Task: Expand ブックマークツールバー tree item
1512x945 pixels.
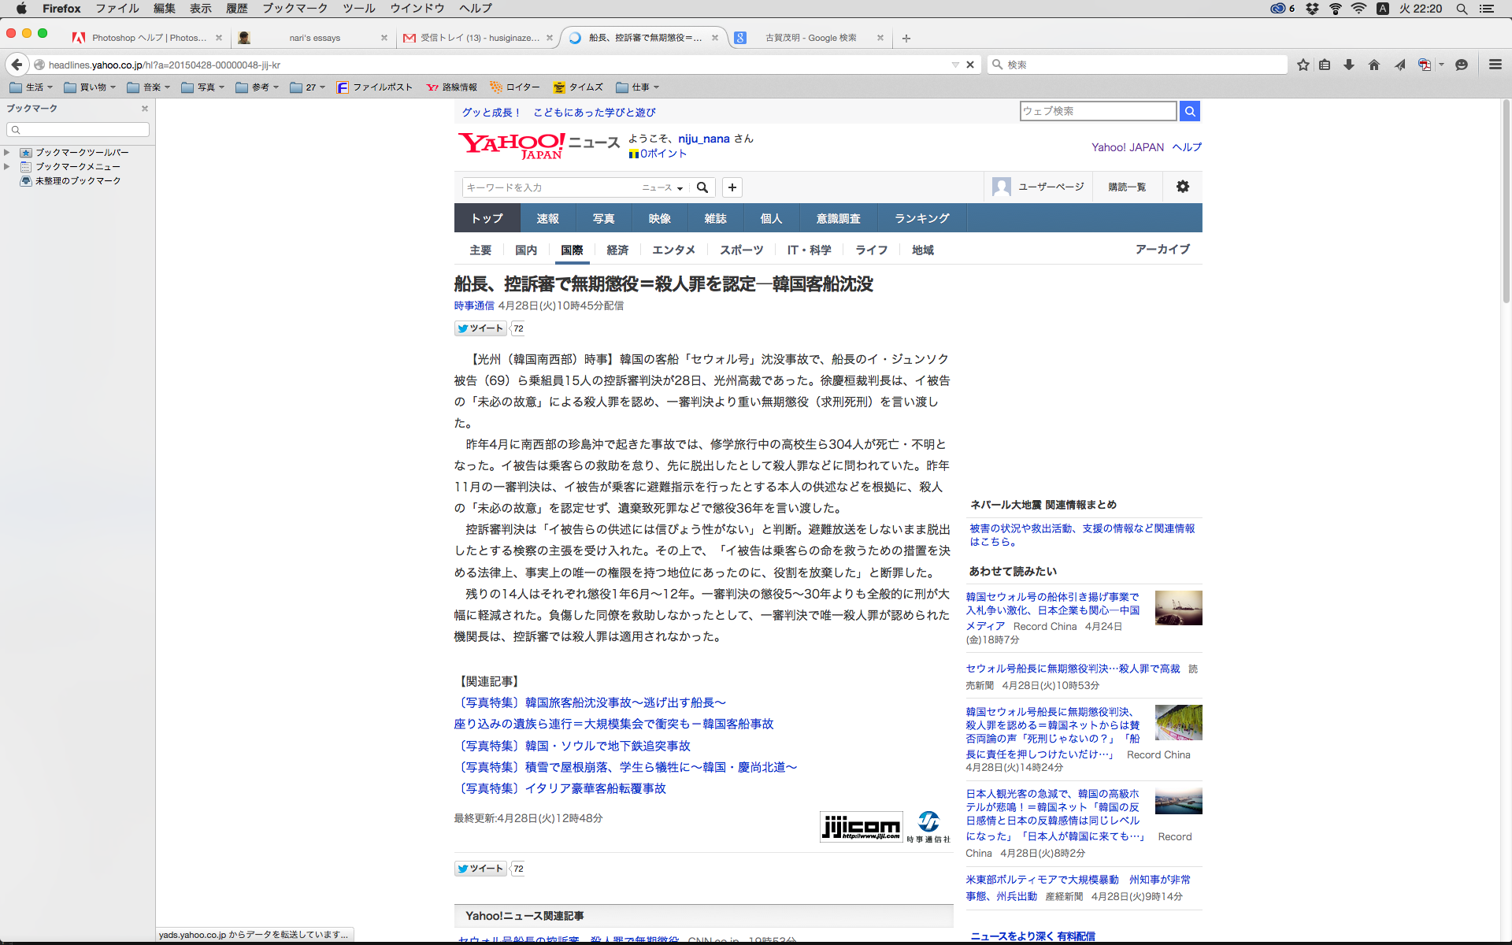Action: 7,152
